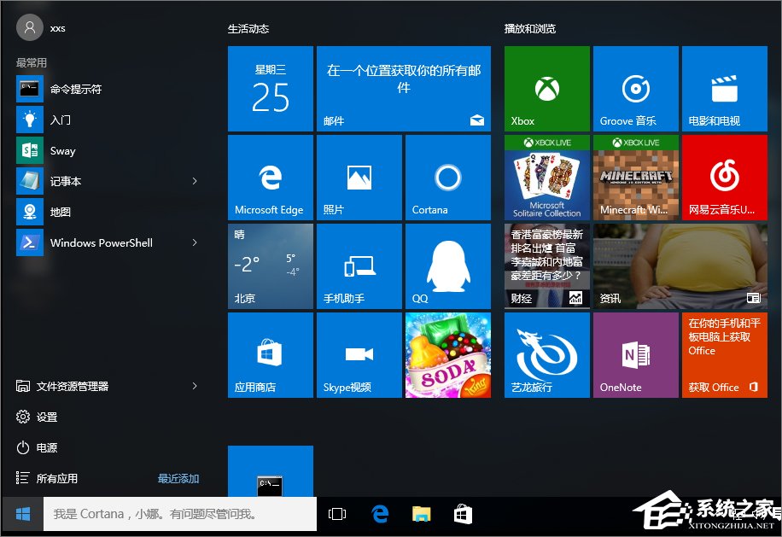Open the xxs account menu
The image size is (782, 537).
click(30, 26)
